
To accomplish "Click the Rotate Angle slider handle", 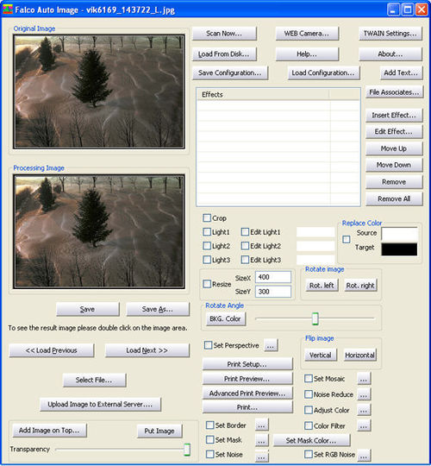I will [x=315, y=319].
